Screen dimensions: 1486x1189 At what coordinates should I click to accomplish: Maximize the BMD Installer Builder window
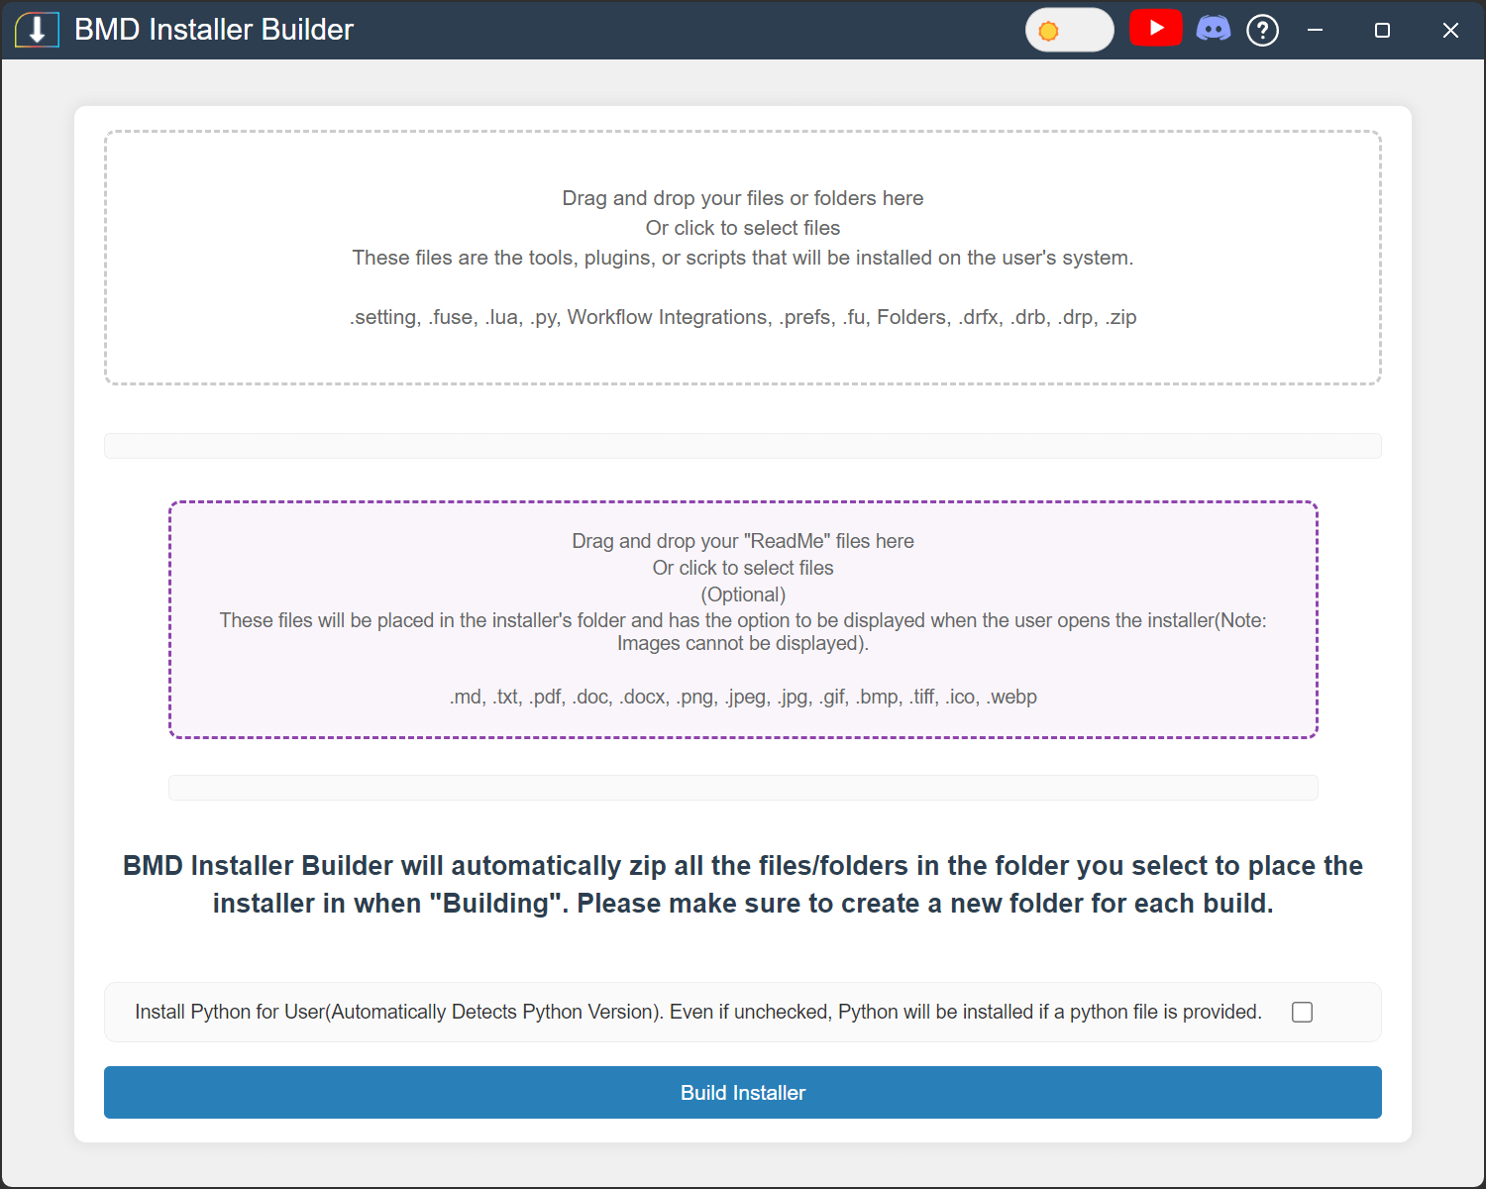1382,31
